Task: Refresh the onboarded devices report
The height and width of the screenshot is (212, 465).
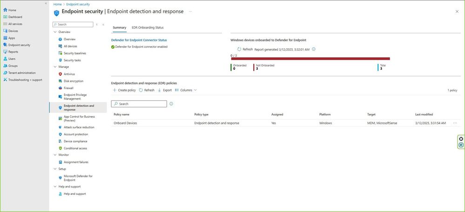Action: tap(245, 49)
